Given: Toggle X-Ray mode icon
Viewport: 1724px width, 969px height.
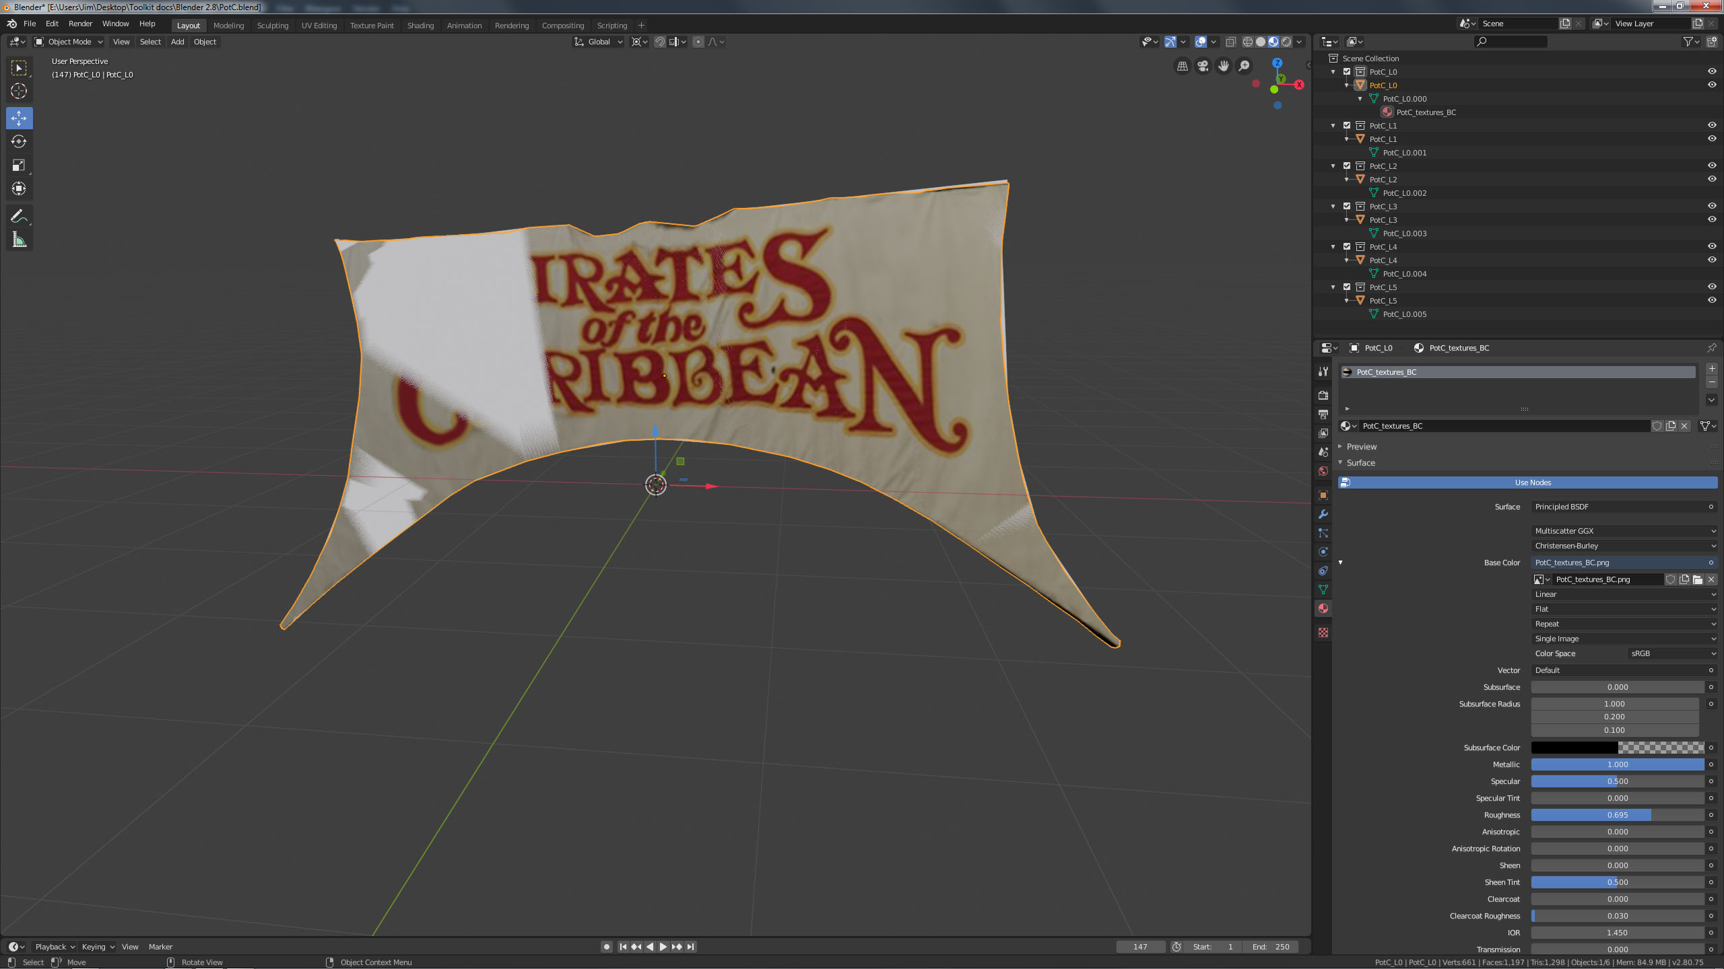Looking at the screenshot, I should pos(1230,42).
